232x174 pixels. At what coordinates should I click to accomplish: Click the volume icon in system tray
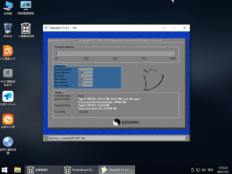(203, 170)
